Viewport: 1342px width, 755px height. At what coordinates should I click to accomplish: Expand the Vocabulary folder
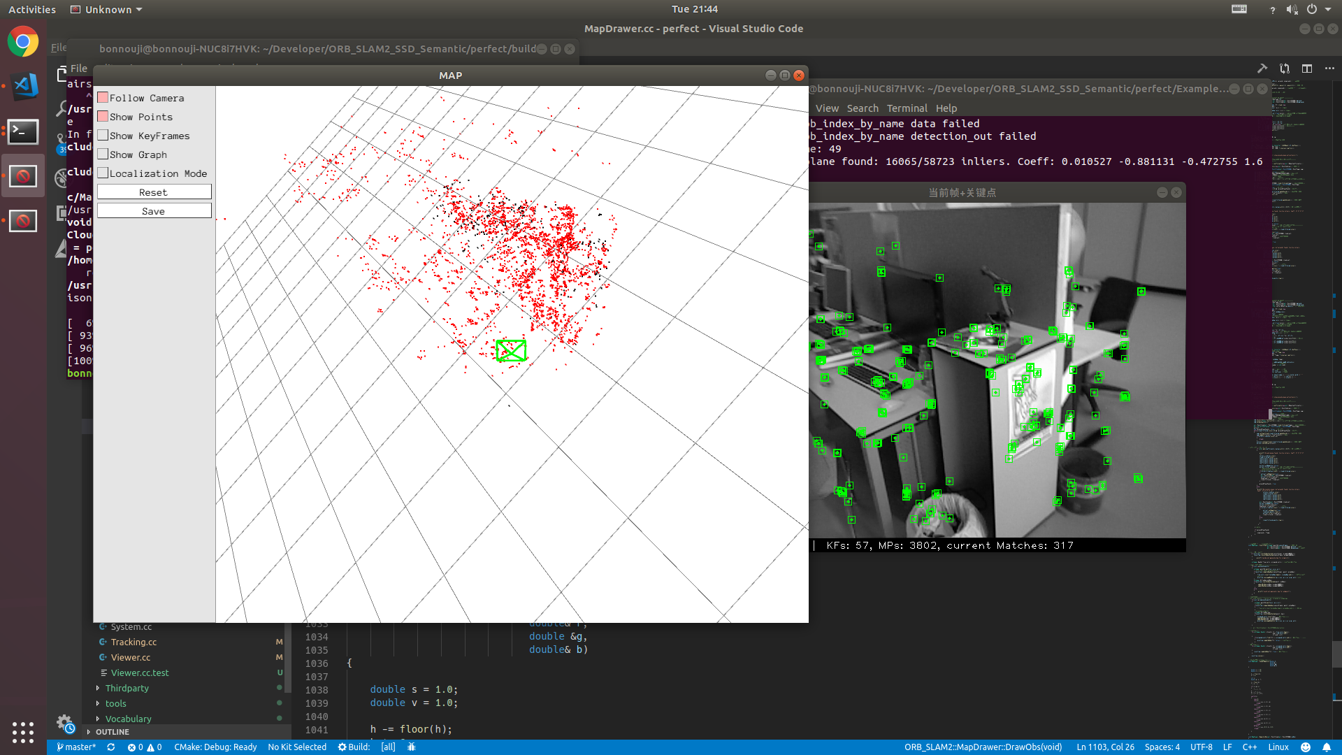128,719
